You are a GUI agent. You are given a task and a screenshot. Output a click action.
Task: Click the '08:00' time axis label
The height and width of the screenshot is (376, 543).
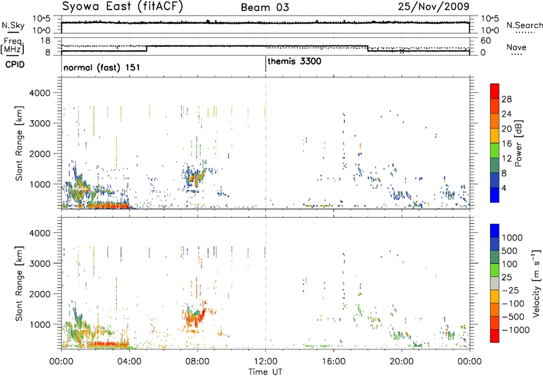pos(198,361)
